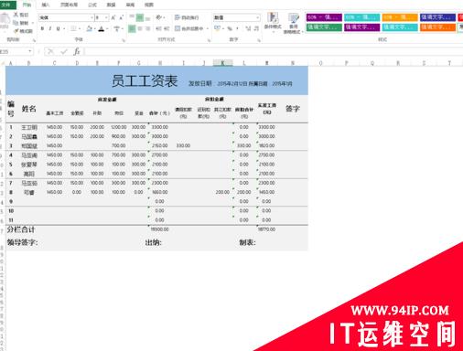Image resolution: width=463 pixels, height=351 pixels.
Task: Click the Merge & Center button
Action: [x=188, y=28]
